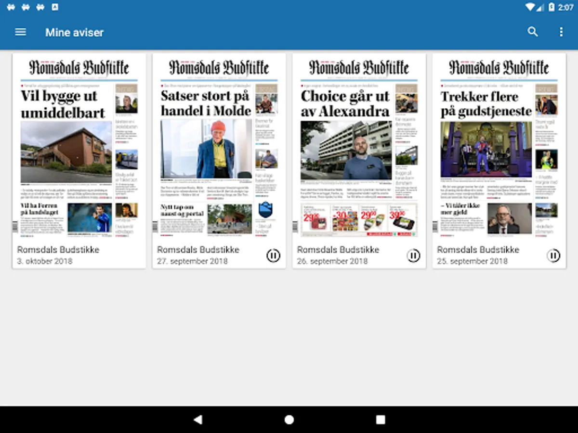The width and height of the screenshot is (578, 433).
Task: Select the '27. september 2018' date text
Action: [x=192, y=261]
